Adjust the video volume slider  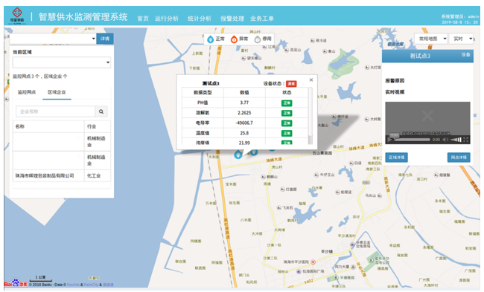pyautogui.click(x=456, y=140)
